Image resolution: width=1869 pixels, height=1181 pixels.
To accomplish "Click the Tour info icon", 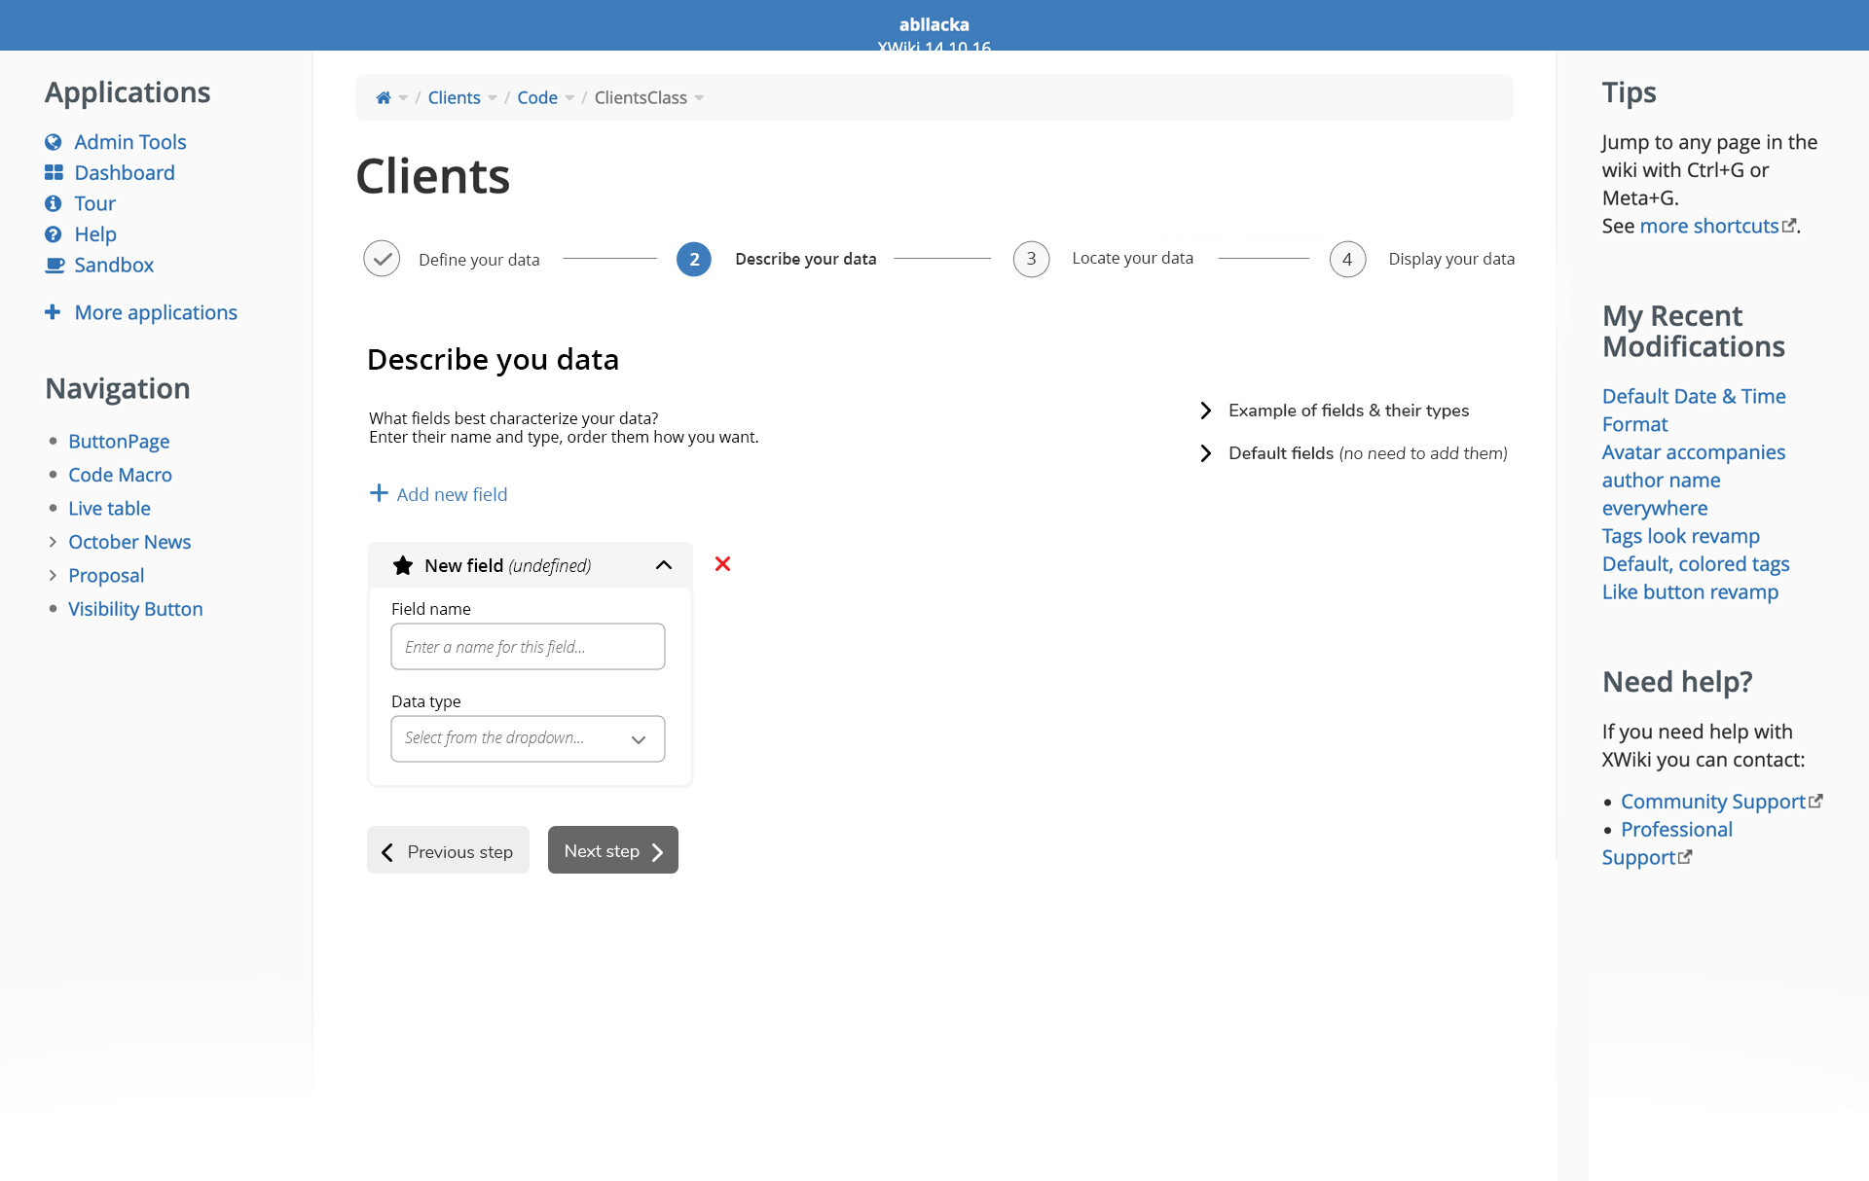I will 54,203.
